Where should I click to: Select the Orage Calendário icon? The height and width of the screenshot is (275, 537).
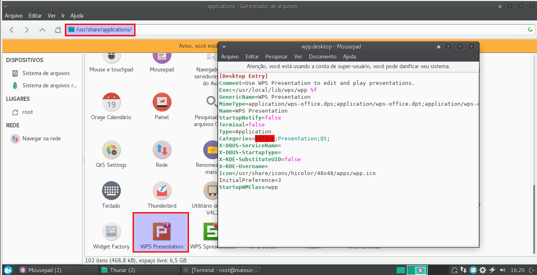coord(111,102)
